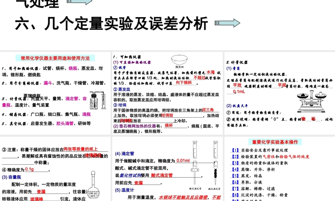Click red 查漏 after 的溶液，用前先
335x201 pixels.
tap(41, 191)
